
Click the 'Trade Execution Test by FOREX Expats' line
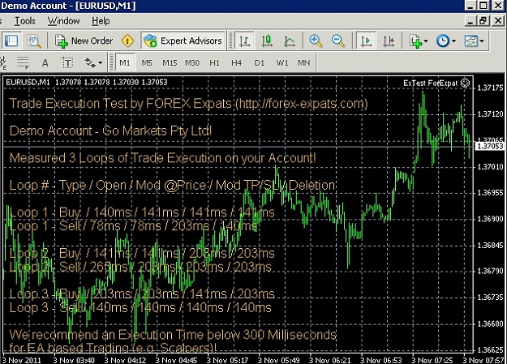point(188,104)
